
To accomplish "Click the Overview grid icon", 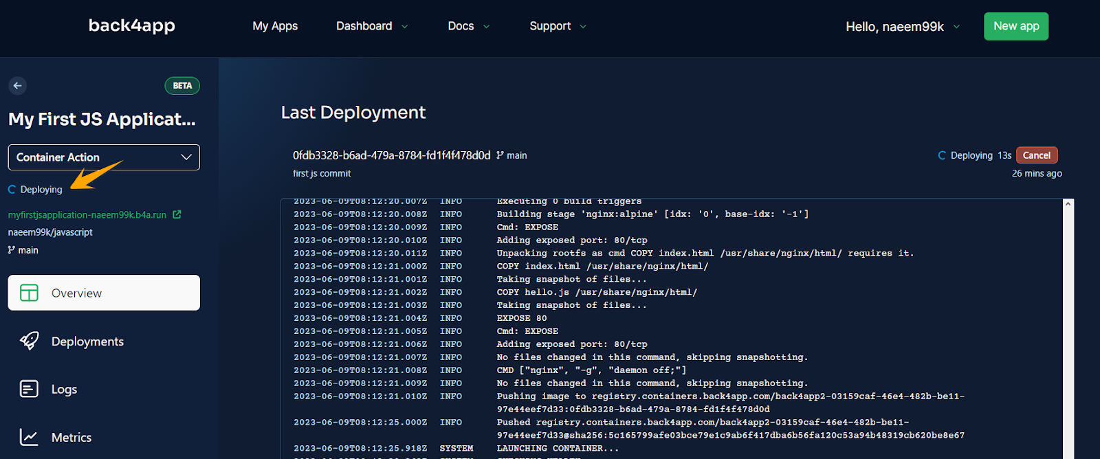I will [29, 293].
